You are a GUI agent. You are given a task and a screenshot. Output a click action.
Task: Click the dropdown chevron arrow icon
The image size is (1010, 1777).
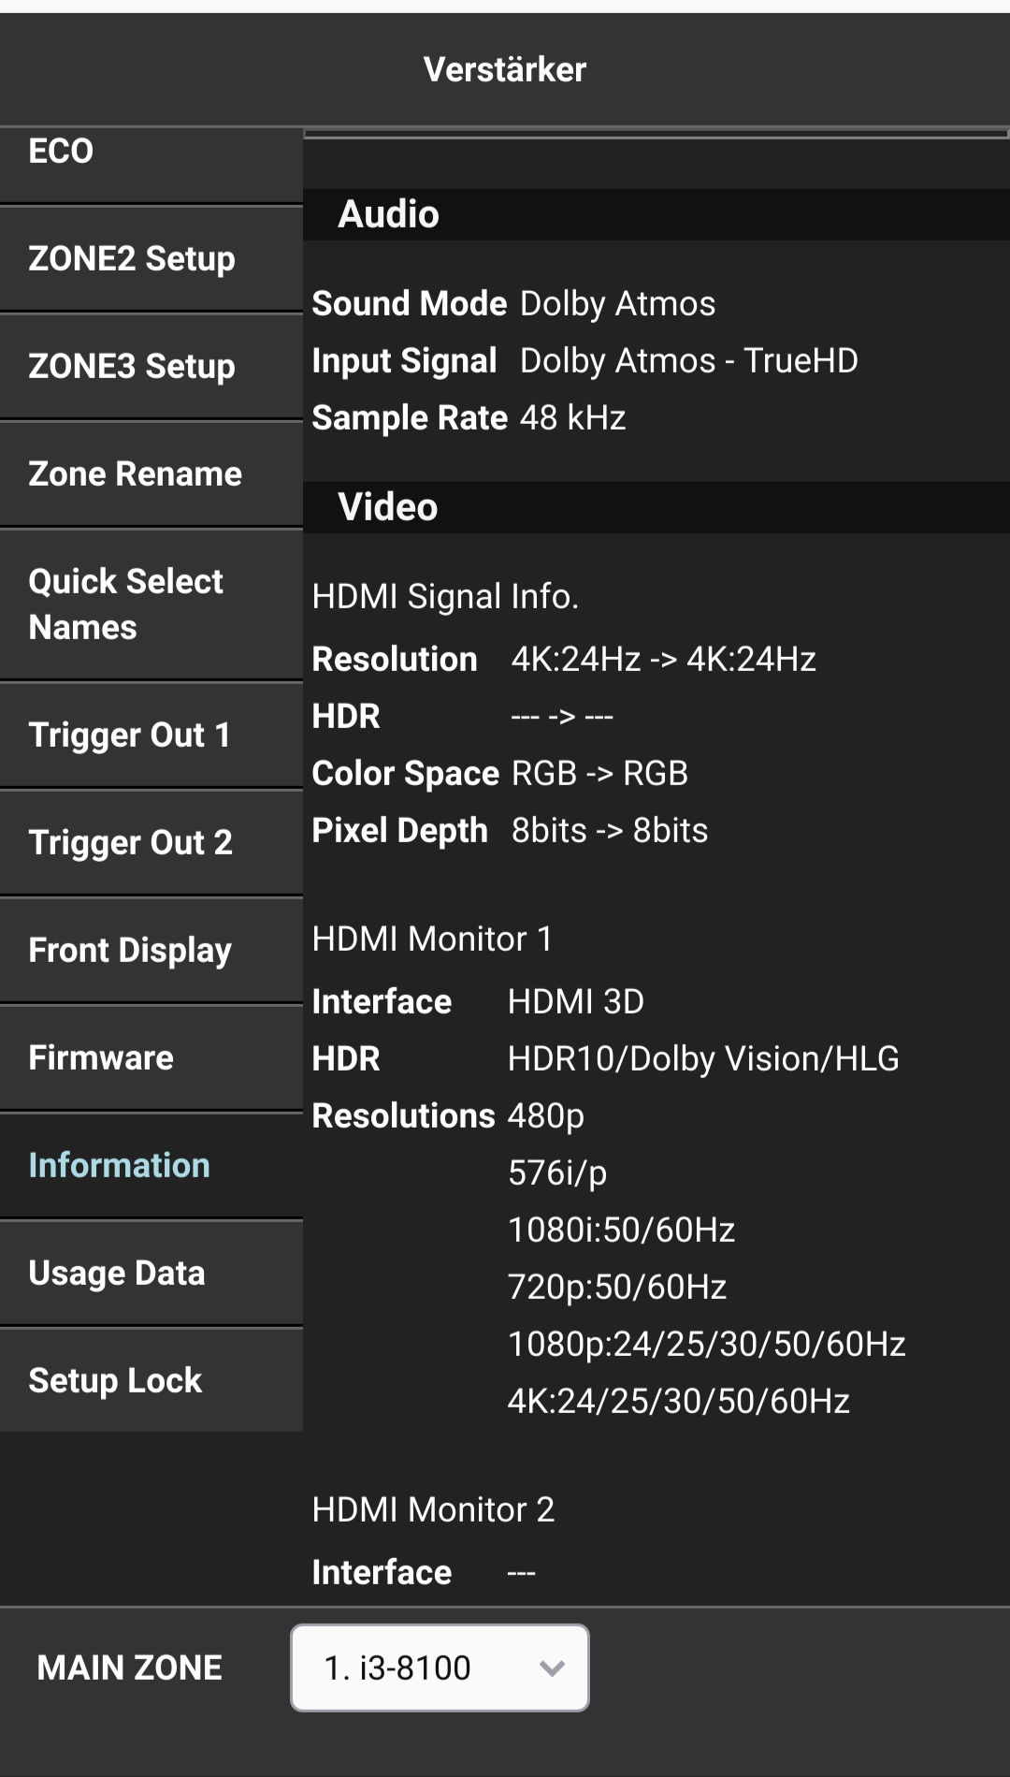coord(552,1668)
